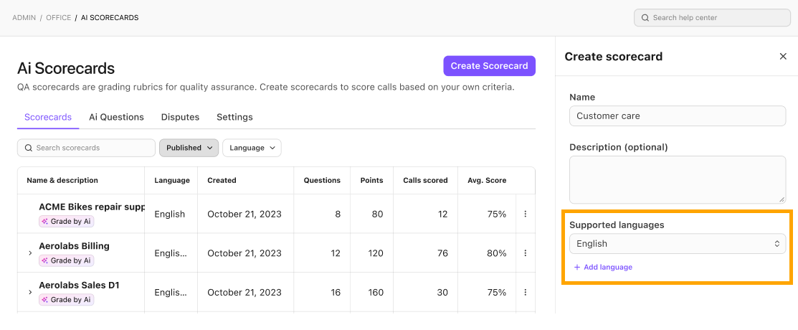The height and width of the screenshot is (330, 798).
Task: Open the Settings tab
Action: click(234, 117)
